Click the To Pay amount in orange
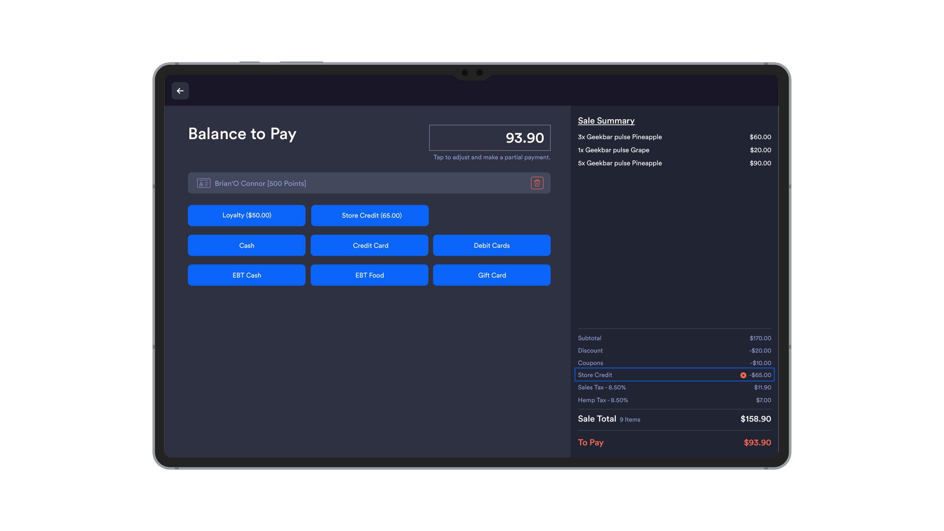This screenshot has height=531, width=944. (x=756, y=442)
